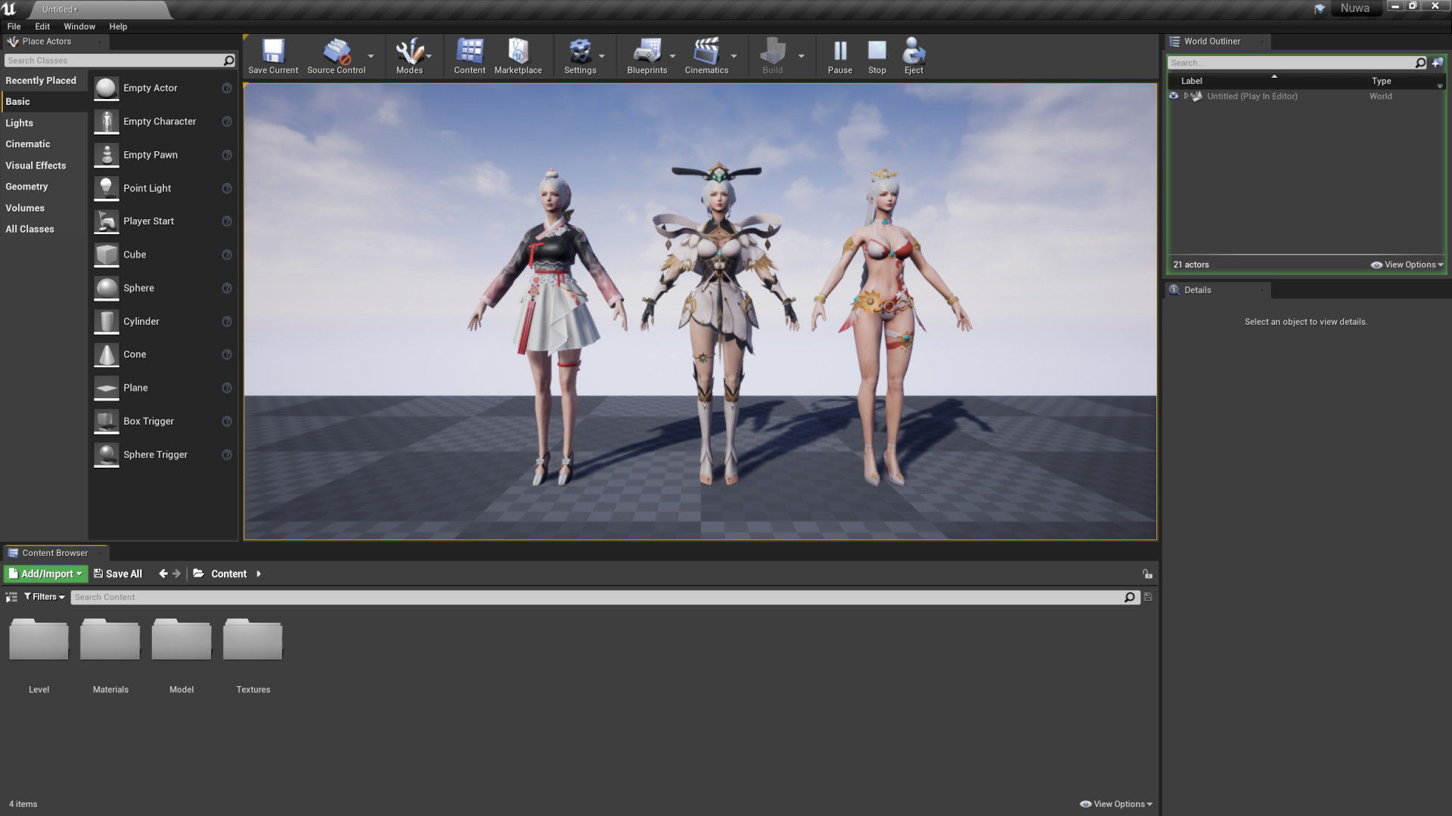Select the Cylinder shape icon

(107, 321)
